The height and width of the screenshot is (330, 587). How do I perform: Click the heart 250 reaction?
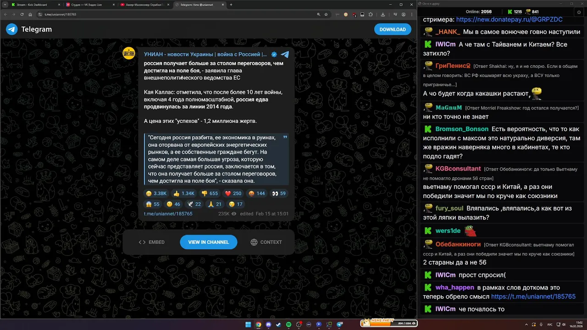(233, 193)
